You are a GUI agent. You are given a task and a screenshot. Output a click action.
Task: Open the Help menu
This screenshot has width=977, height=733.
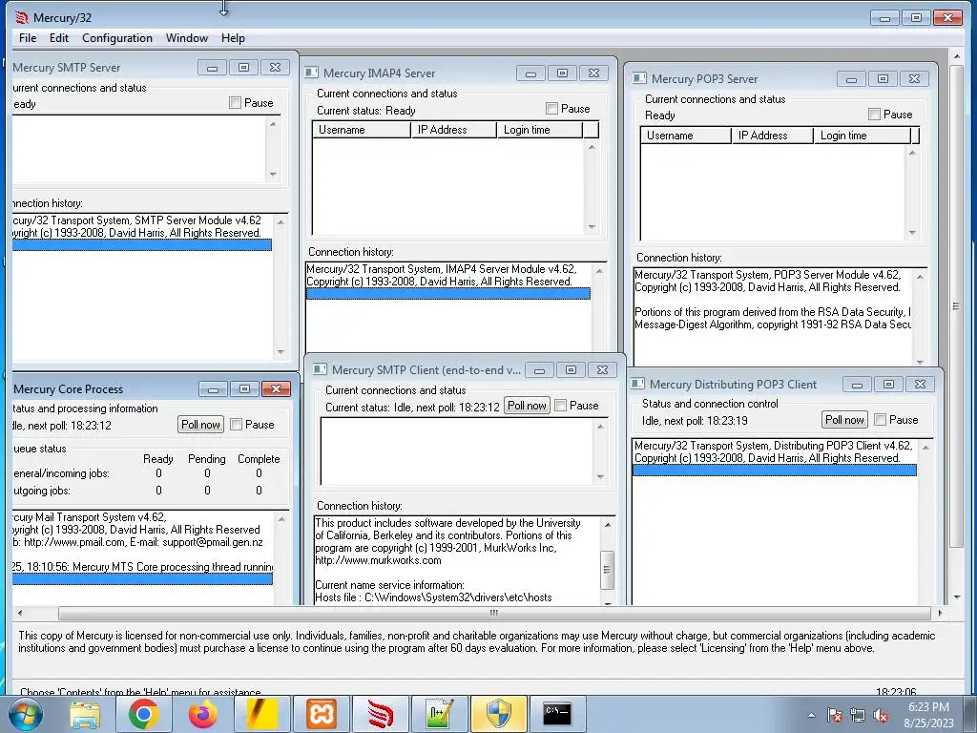[233, 38]
